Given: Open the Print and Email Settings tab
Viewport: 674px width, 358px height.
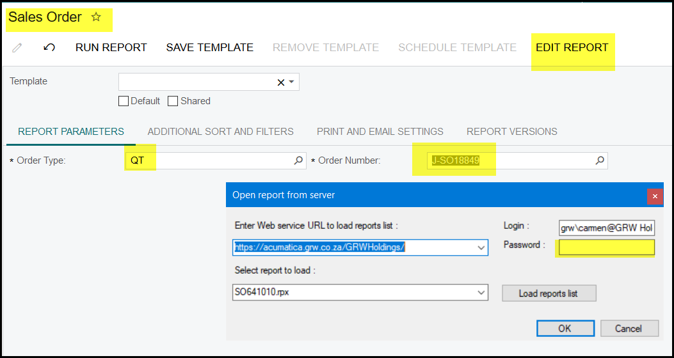Looking at the screenshot, I should (380, 132).
